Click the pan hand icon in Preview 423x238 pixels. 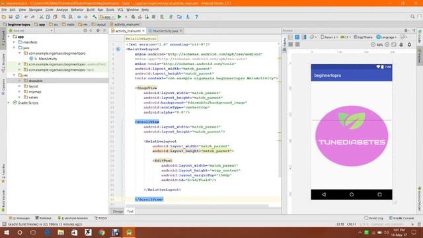tap(401, 44)
